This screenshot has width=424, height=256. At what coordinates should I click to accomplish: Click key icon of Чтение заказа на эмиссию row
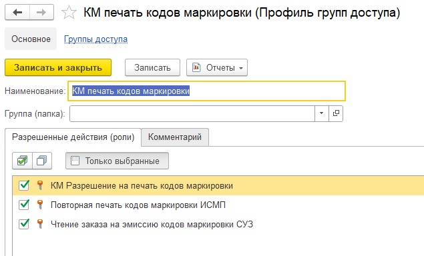pos(40,224)
